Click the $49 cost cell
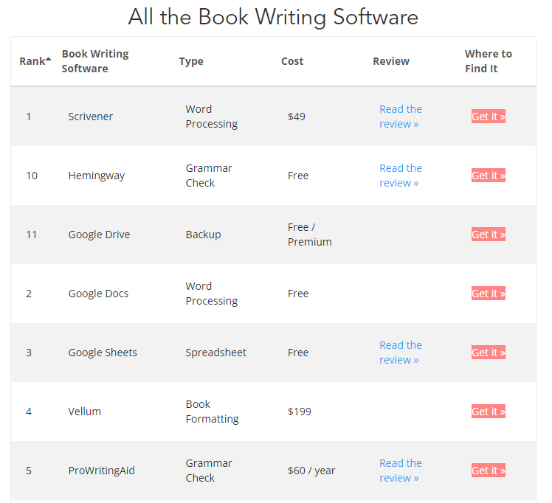The height and width of the screenshot is (503, 552). point(297,117)
